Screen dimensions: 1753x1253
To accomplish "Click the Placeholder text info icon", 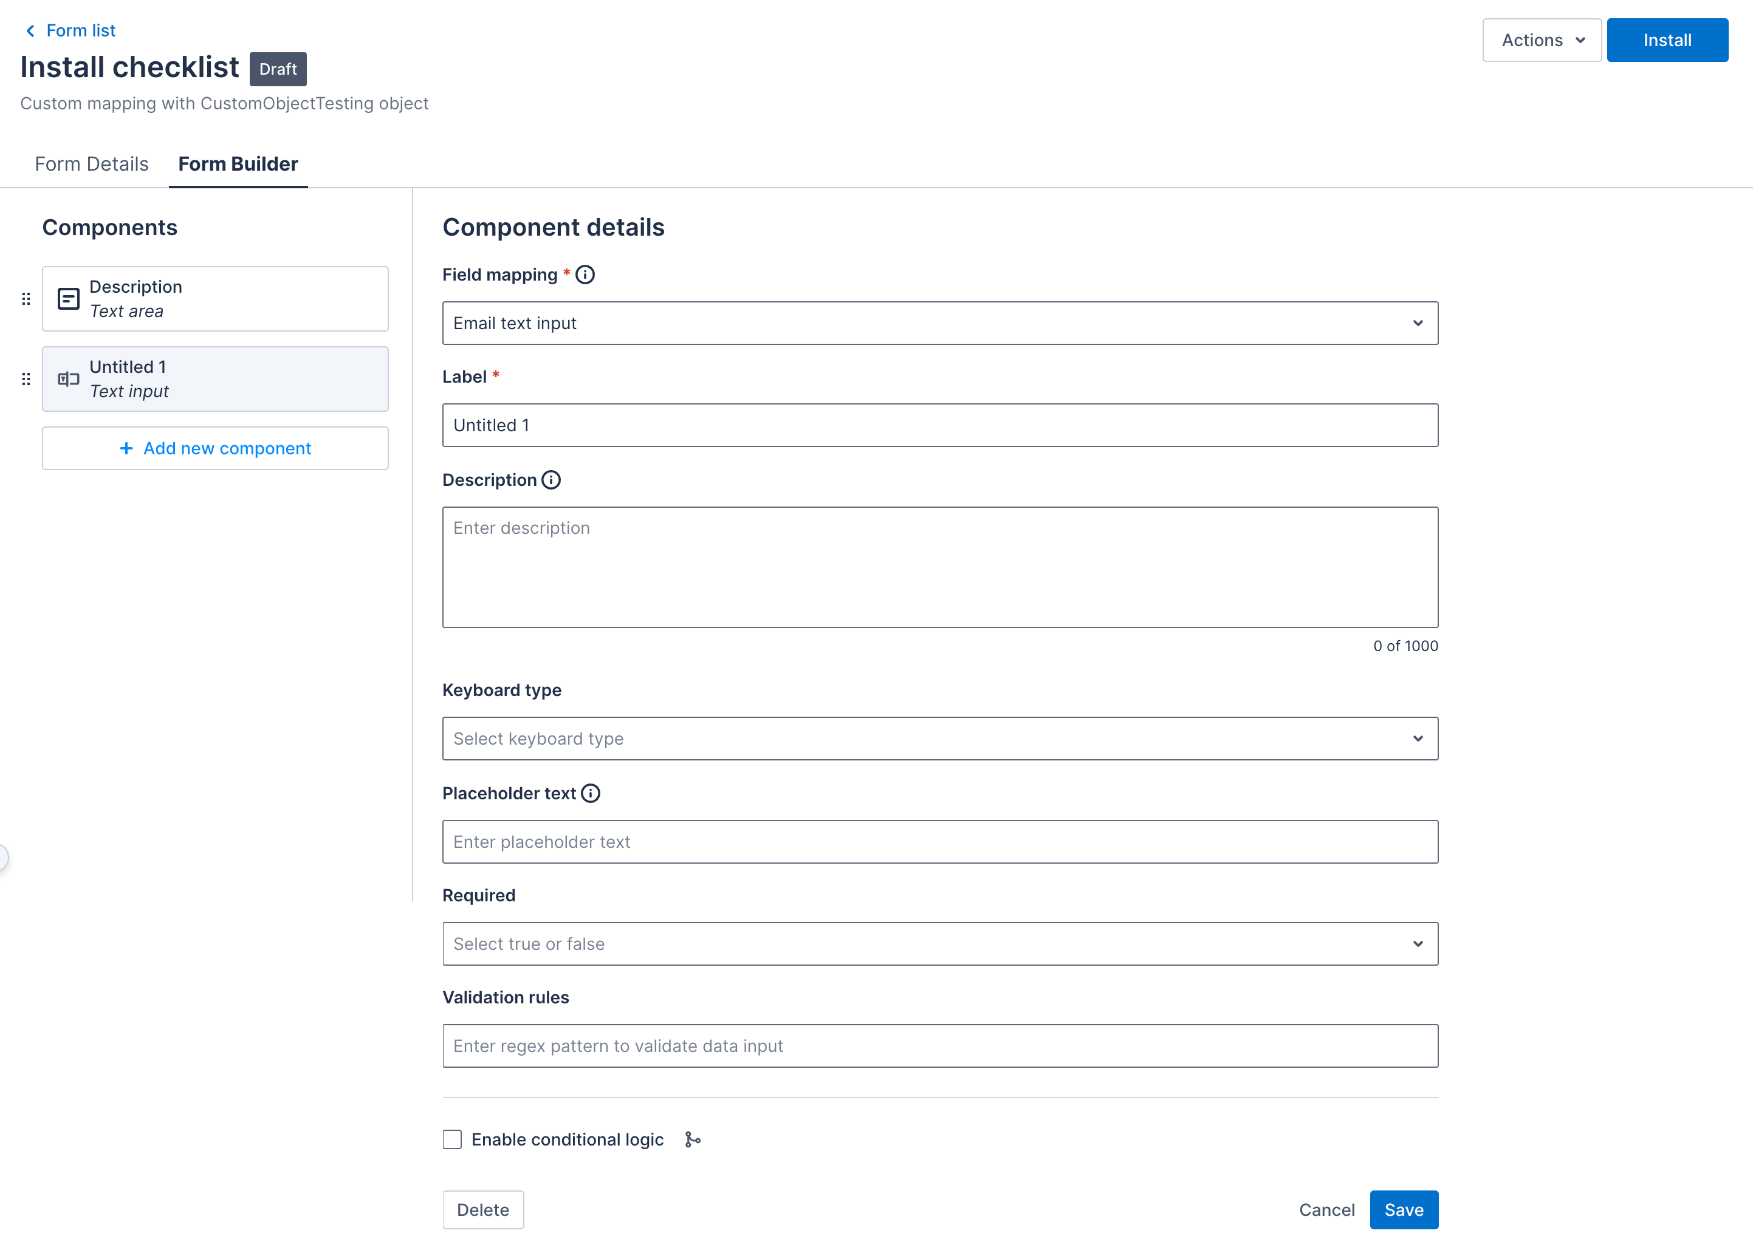I will 591,793.
